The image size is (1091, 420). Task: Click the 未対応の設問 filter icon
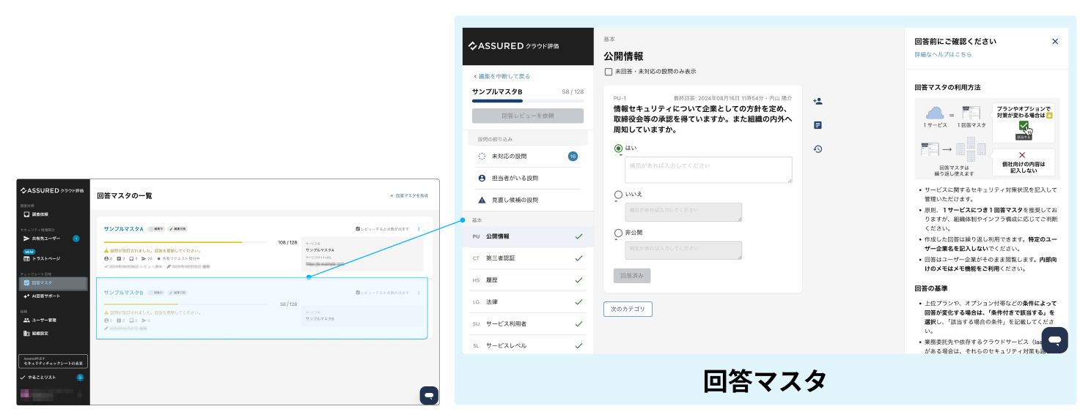pyautogui.click(x=482, y=156)
